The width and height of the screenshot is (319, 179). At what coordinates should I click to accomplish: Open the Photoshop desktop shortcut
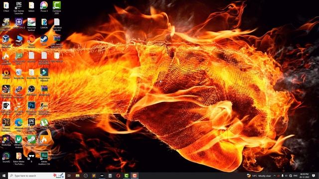pyautogui.click(x=31, y=108)
